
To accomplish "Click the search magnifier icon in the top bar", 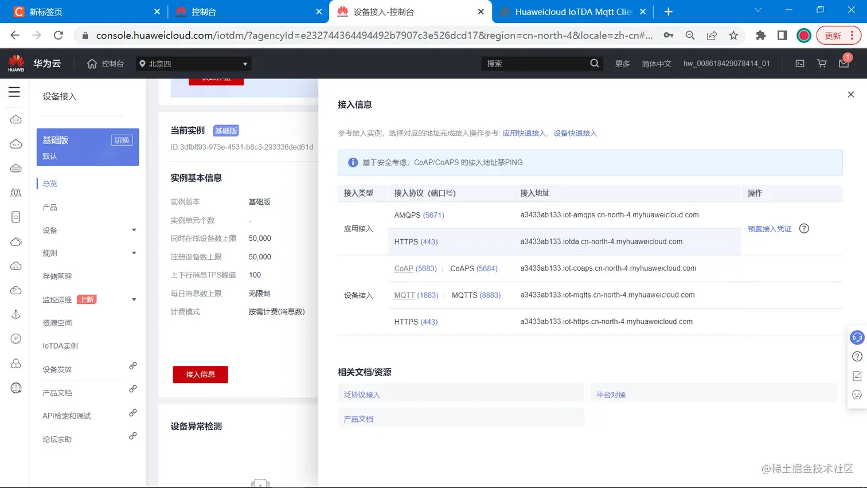I will [595, 64].
